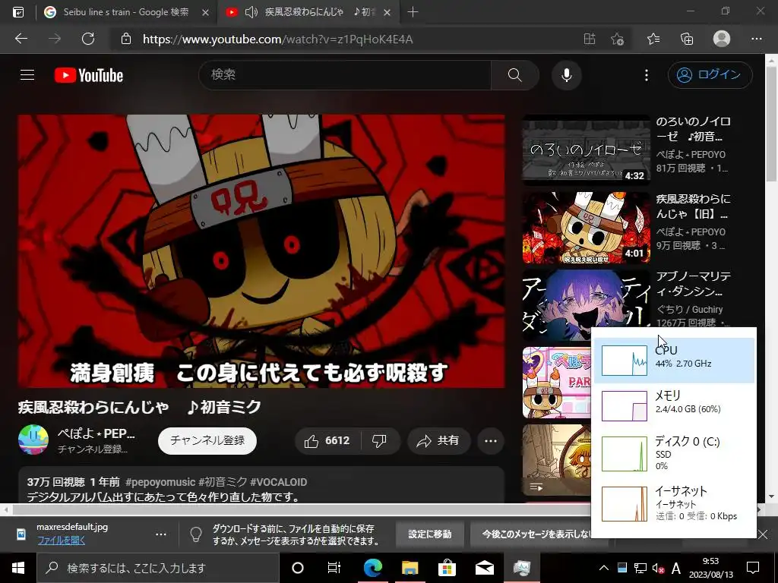Close the Google search tab

205,12
